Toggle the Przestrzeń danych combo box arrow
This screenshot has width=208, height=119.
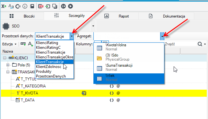click(72, 36)
